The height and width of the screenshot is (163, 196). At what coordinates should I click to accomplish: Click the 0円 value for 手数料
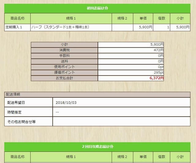coord(131,56)
